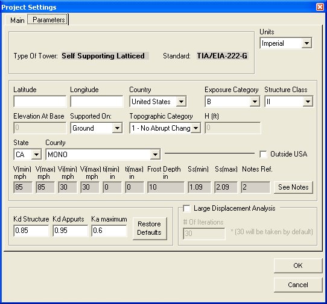The height and width of the screenshot is (304, 327).
Task: Click the Vi(min) value 30 field
Action: click(x=68, y=187)
